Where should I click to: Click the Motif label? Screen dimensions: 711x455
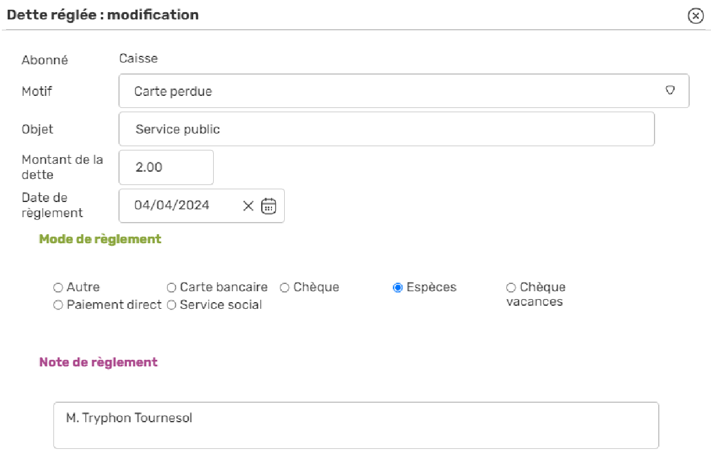click(x=36, y=91)
